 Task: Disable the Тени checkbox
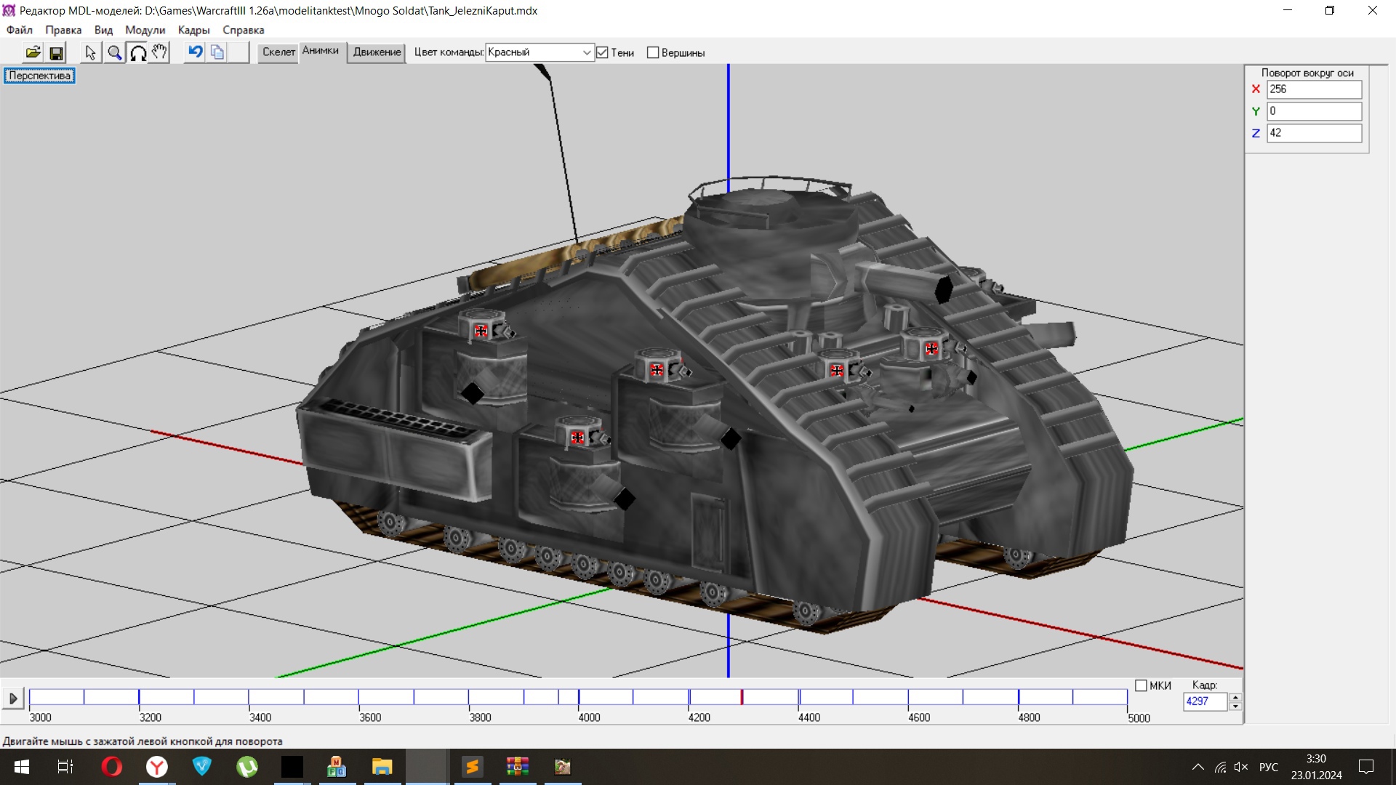[x=602, y=52]
